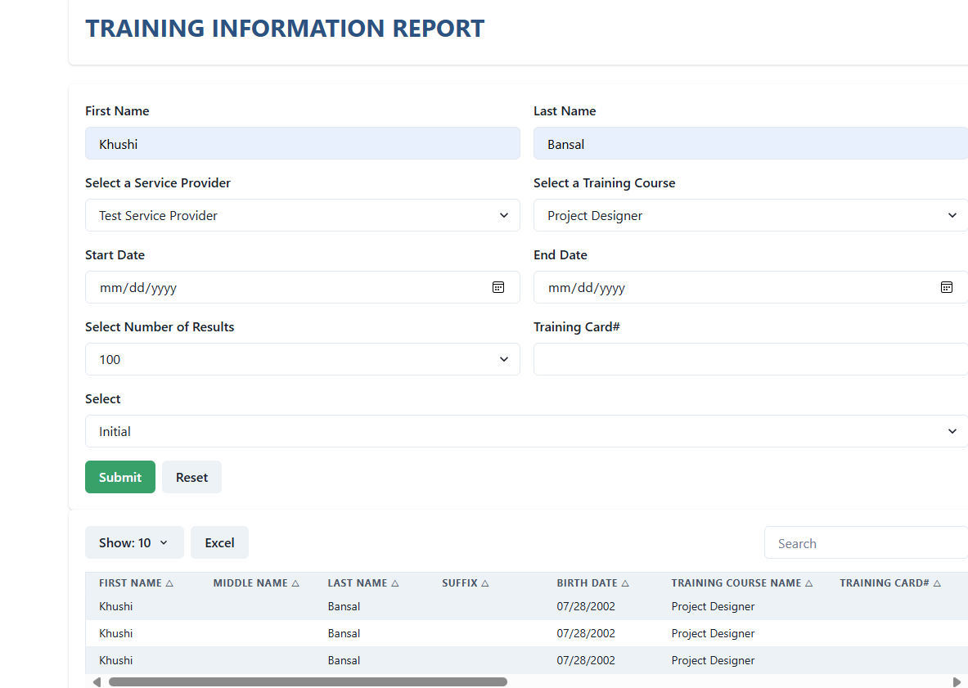968x688 pixels.
Task: Click the horizontal scrollbar right arrow
Action: [957, 681]
